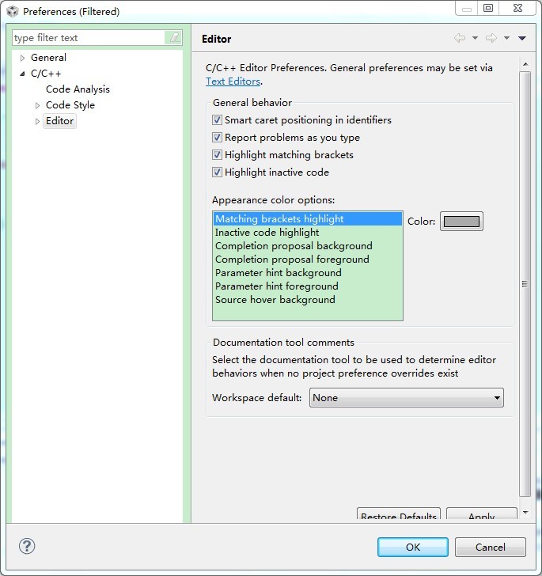Select Completion proposal background option
Image resolution: width=542 pixels, height=576 pixels.
click(308, 246)
